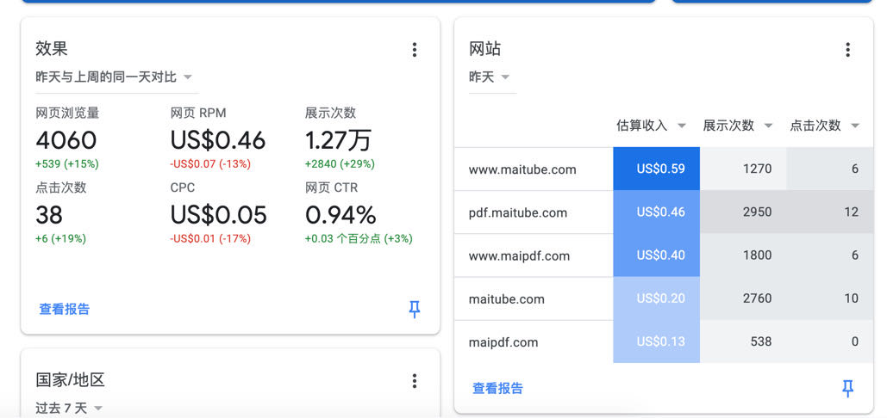Pin the 网站 card
Image resolution: width=887 pixels, height=418 pixels.
pyautogui.click(x=847, y=389)
